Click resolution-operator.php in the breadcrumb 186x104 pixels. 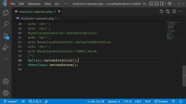pos(37,18)
